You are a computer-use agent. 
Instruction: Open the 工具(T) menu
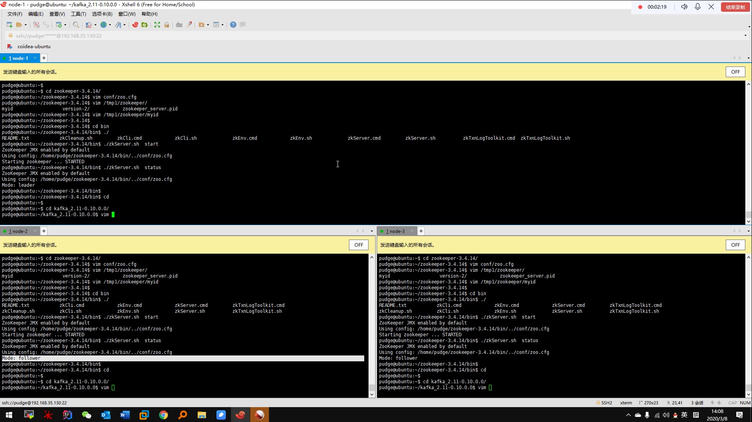coord(78,14)
